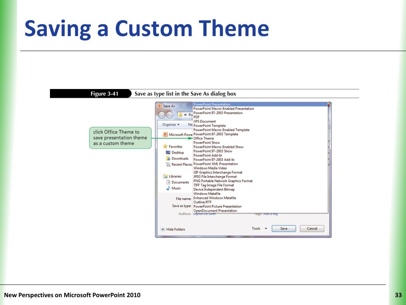
Task: Choose Windows Media Video format
Action: click(x=260, y=168)
